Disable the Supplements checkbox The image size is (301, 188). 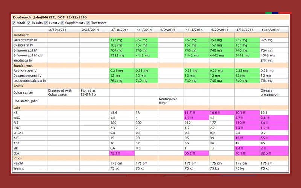[62, 23]
